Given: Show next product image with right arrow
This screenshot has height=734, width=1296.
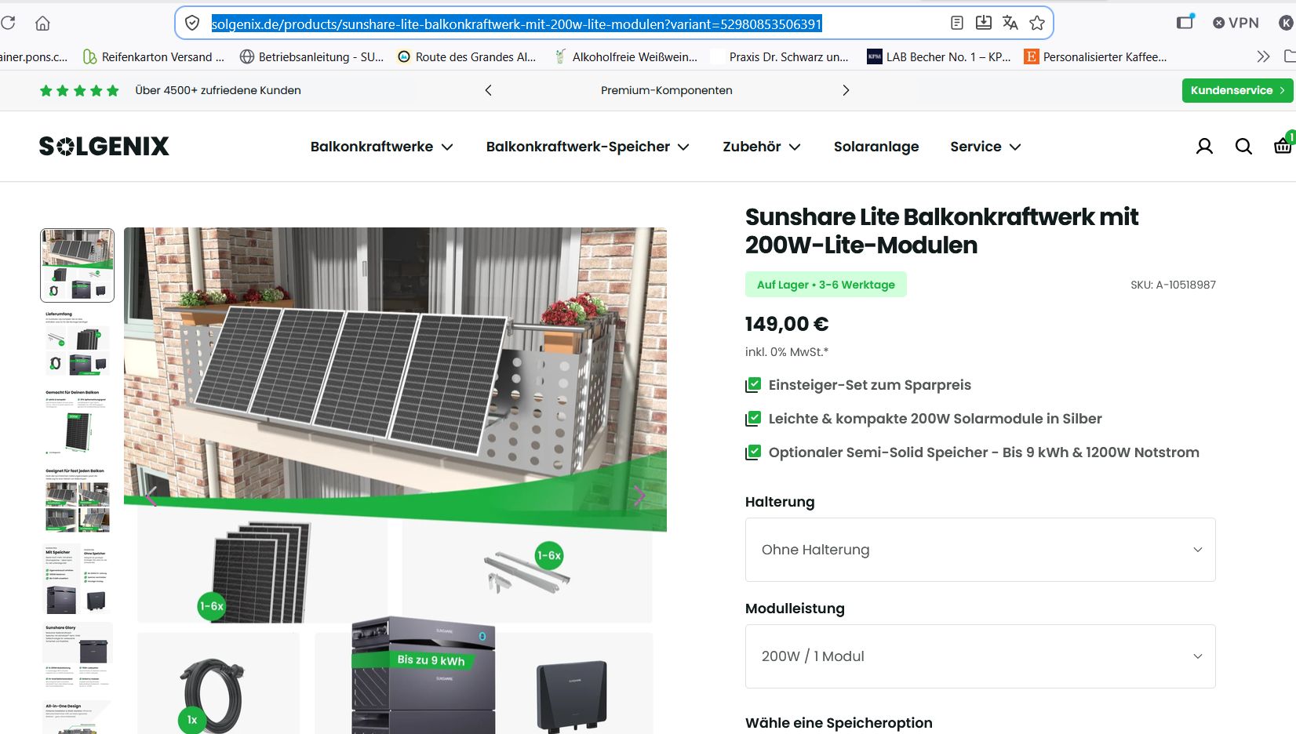Looking at the screenshot, I should click(639, 496).
